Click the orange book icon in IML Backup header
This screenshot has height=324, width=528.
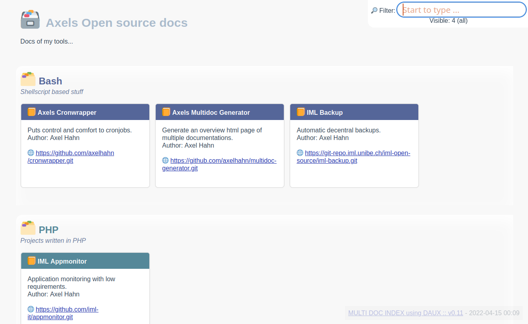(x=301, y=112)
